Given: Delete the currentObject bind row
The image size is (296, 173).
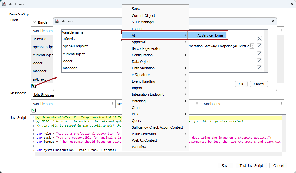Looking at the screenshot, I should point(259,54).
